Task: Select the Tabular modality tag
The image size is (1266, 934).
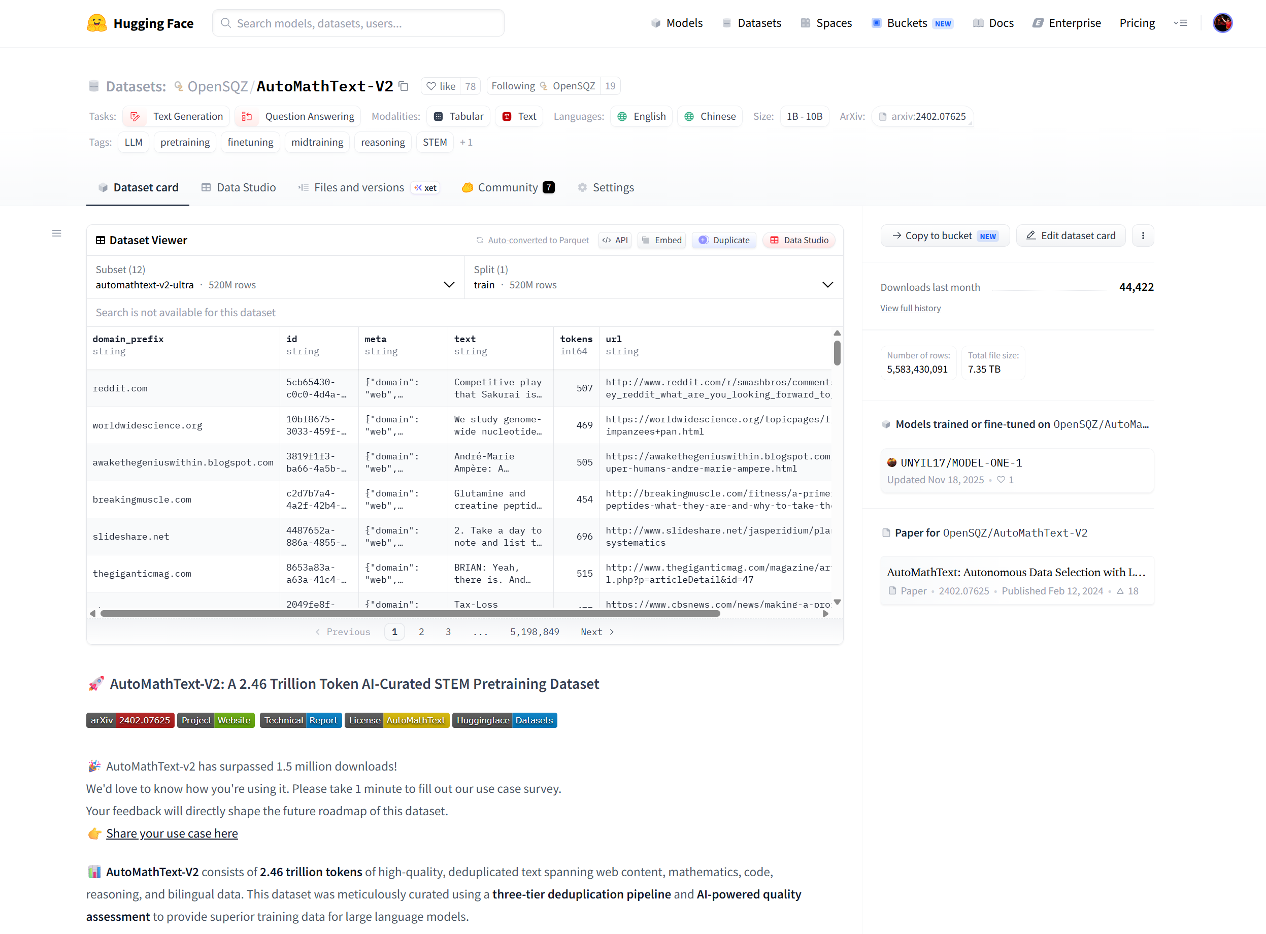Action: point(458,116)
